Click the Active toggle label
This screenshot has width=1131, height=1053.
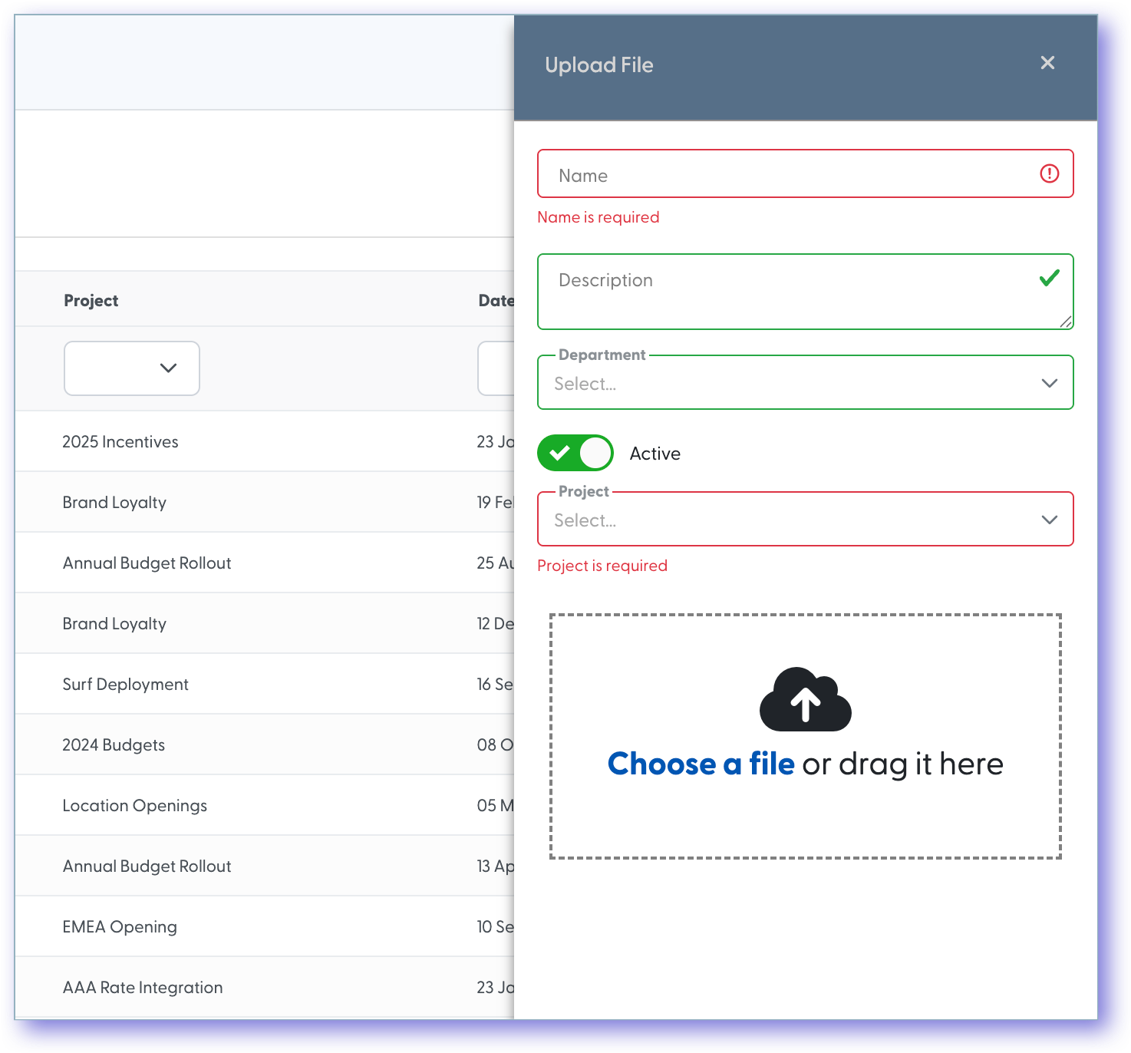[655, 454]
